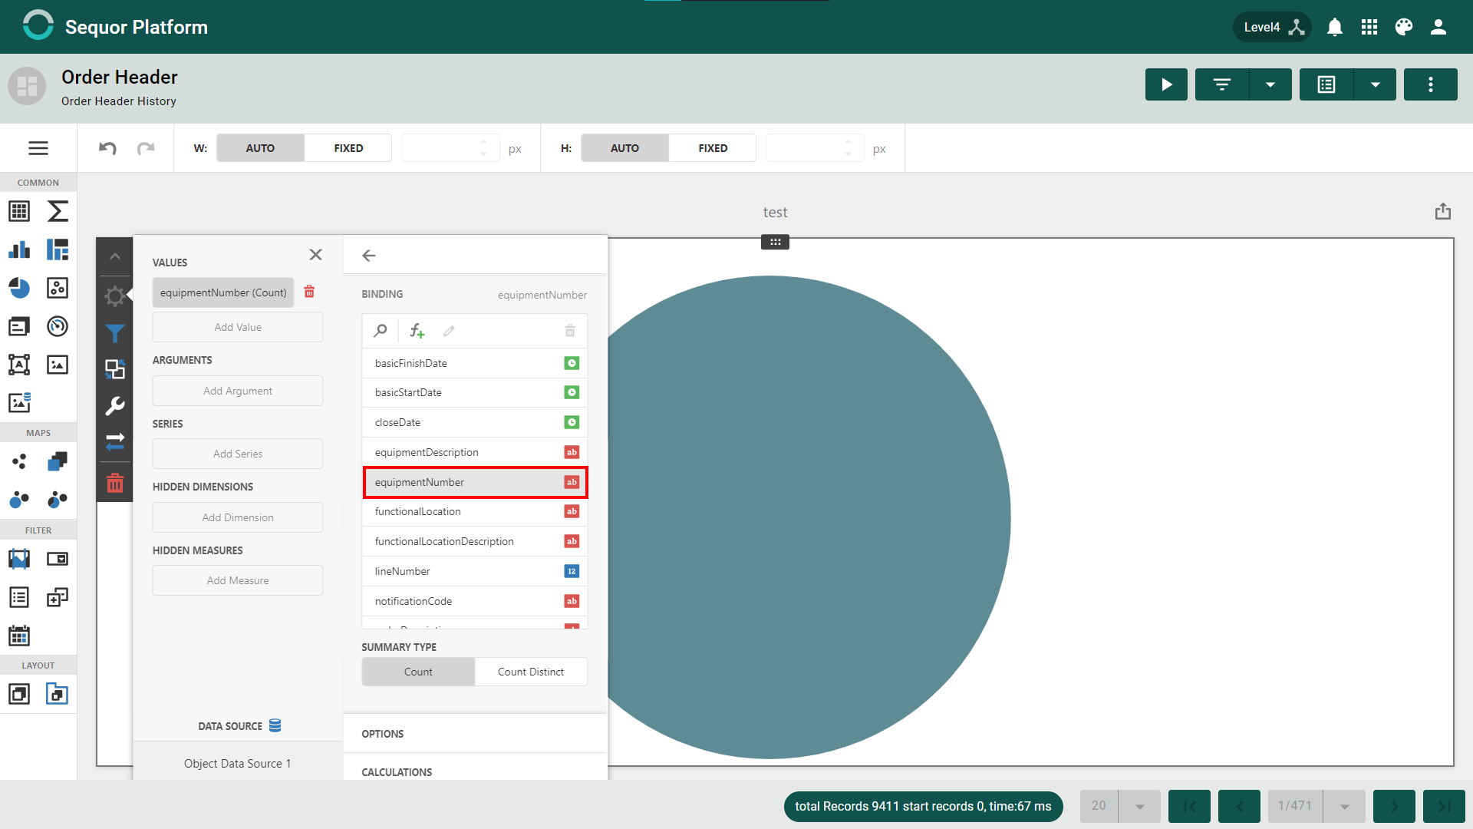Image resolution: width=1473 pixels, height=829 pixels.
Task: Redo the last action
Action: (x=146, y=148)
